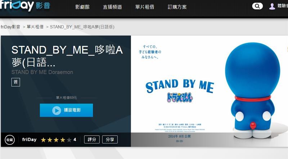288x159 pixels.
Task: Click the friDay影音 breadcrumb link
Action: pyautogui.click(x=10, y=27)
